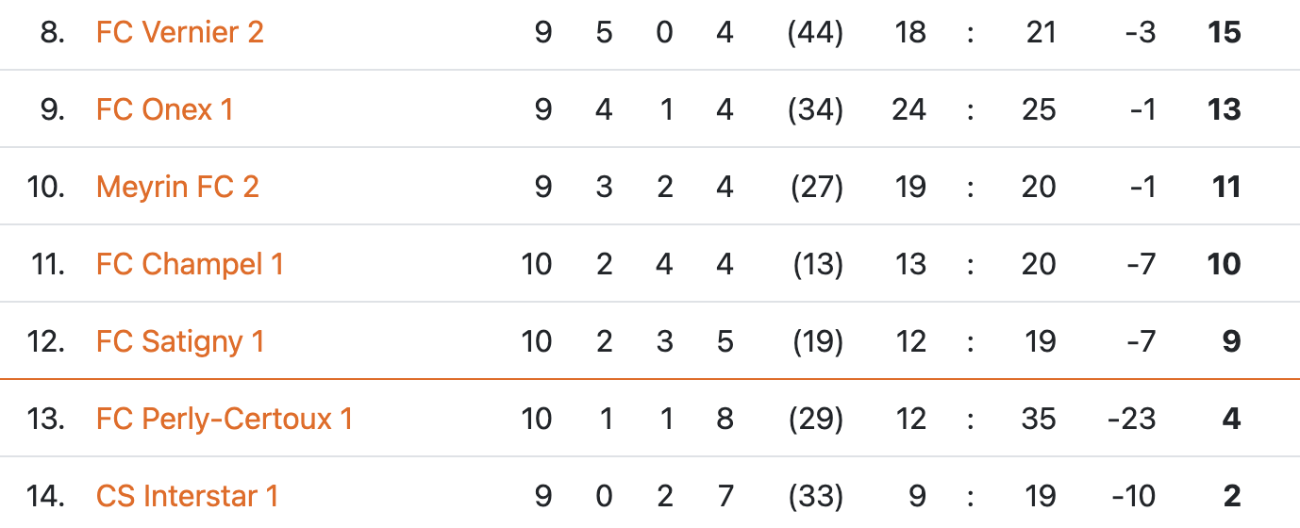Select the (13) value in Champel's row
The image size is (1300, 528).
(x=815, y=265)
